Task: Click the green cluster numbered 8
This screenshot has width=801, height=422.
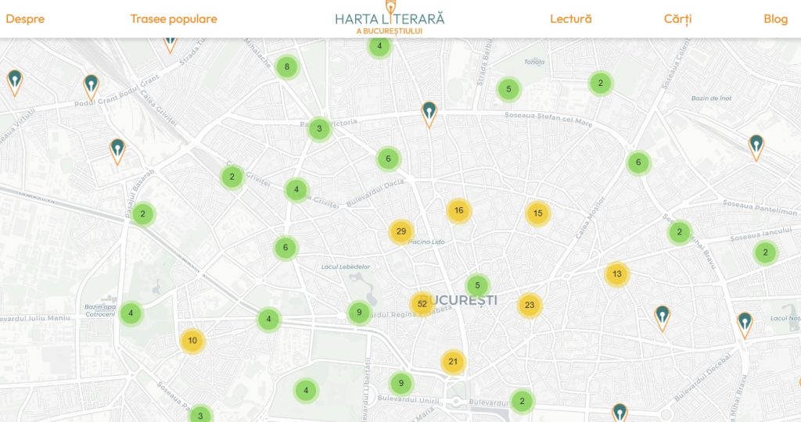Action: [287, 67]
